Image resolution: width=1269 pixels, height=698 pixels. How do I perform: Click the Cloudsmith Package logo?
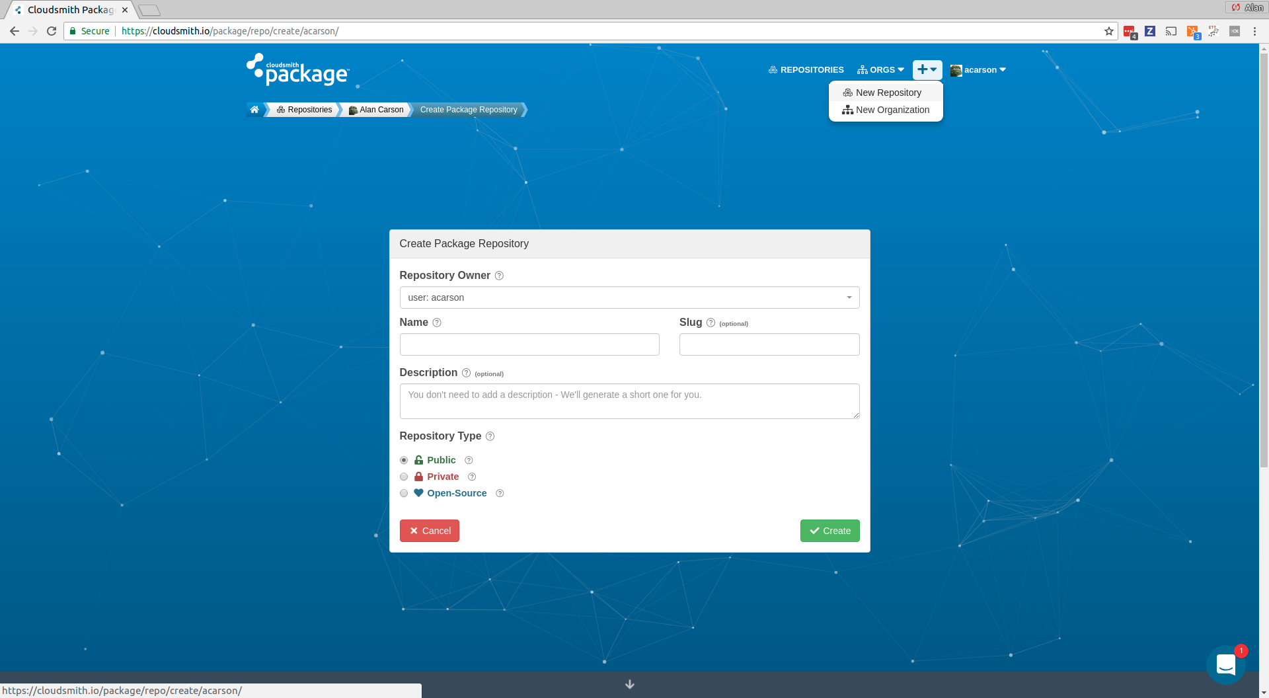click(297, 69)
